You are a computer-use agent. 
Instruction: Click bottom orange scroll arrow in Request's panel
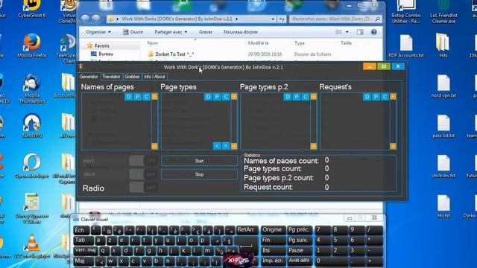393,146
